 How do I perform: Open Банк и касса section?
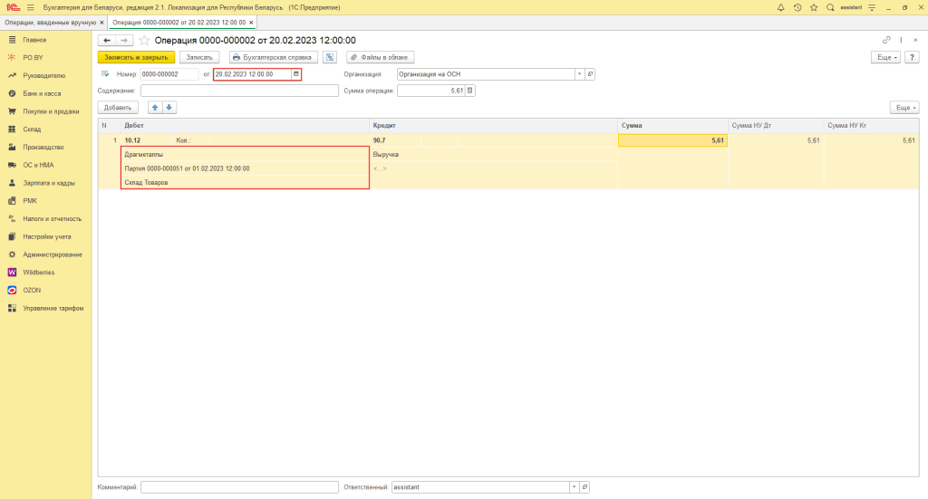click(43, 93)
